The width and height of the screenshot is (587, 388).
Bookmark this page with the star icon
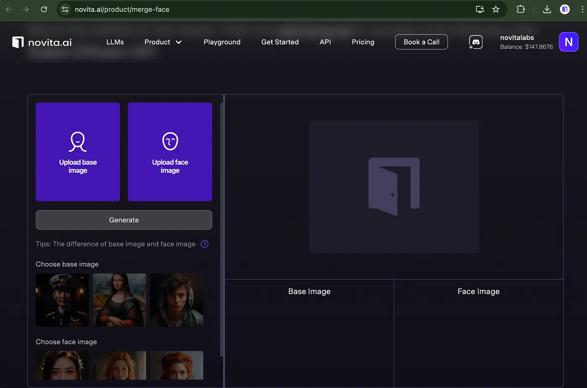[x=496, y=9]
